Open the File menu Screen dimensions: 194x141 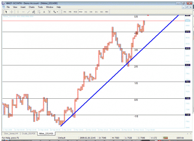pos(8,7)
